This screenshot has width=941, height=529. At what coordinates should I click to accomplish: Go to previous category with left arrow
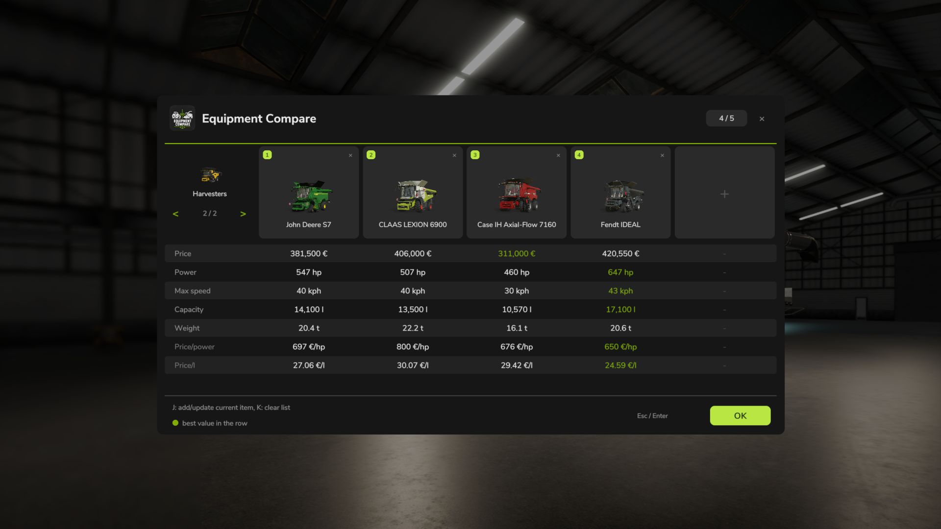(x=175, y=214)
